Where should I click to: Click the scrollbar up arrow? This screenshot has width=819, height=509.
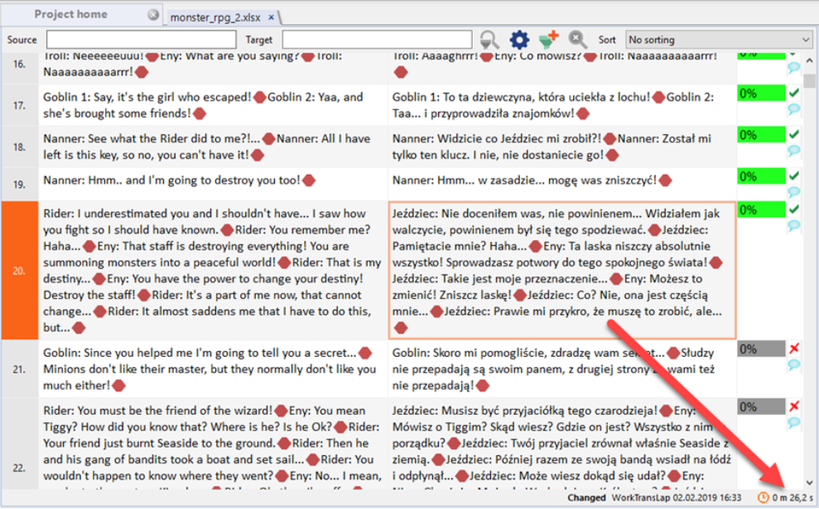tap(809, 60)
